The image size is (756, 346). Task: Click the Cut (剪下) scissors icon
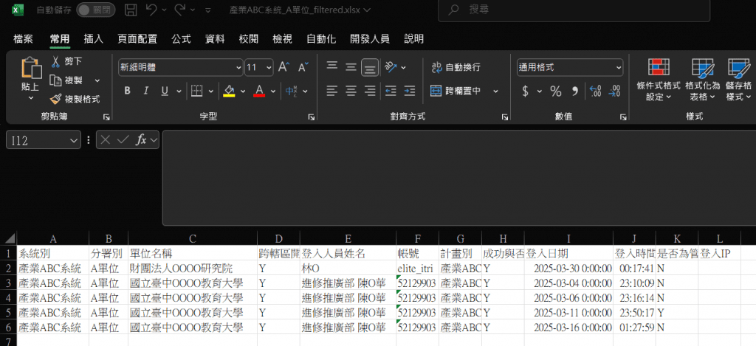55,61
